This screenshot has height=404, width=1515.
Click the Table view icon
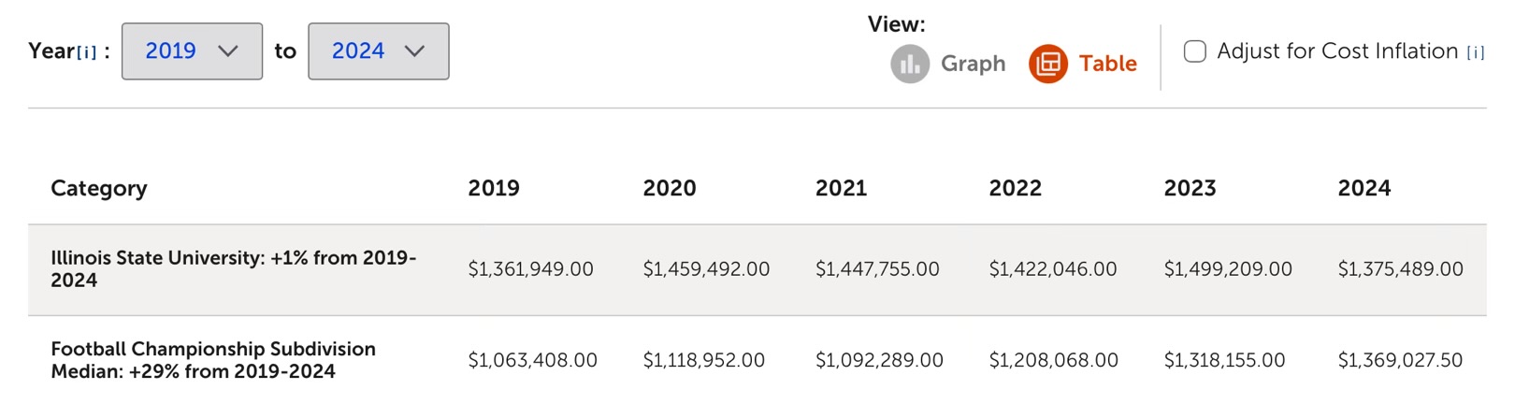(x=1047, y=65)
